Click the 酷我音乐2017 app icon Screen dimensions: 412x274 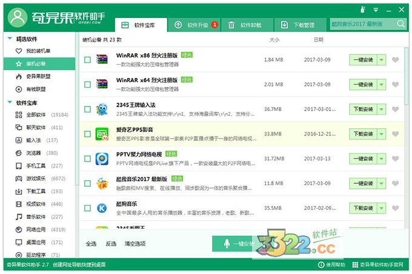[x=102, y=183]
